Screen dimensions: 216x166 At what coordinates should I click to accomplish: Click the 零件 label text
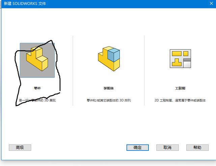[37, 88]
